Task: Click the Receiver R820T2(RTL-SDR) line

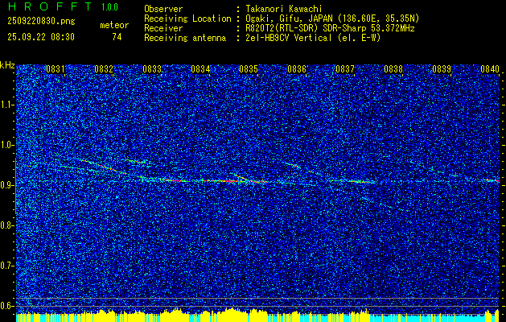Action: (330, 28)
